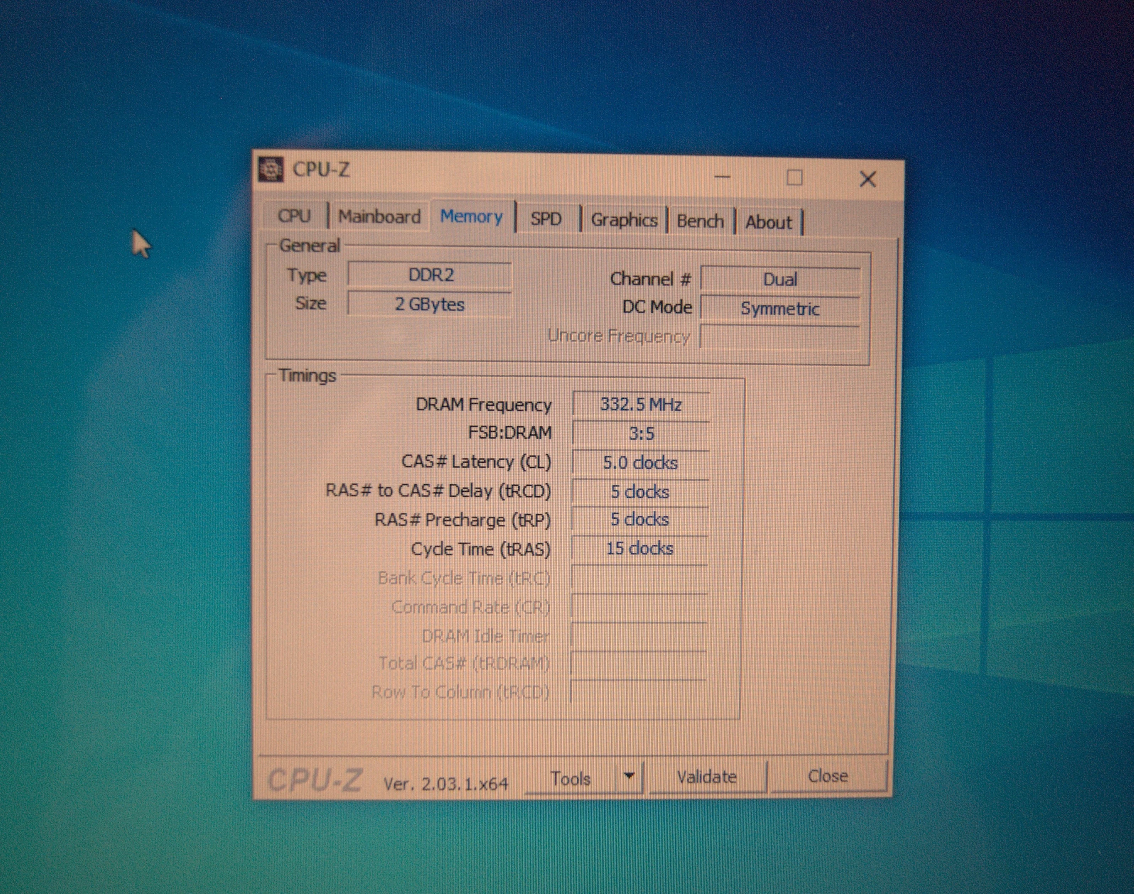The height and width of the screenshot is (894, 1134).
Task: Click the 2 GBytes size value
Action: coord(430,304)
